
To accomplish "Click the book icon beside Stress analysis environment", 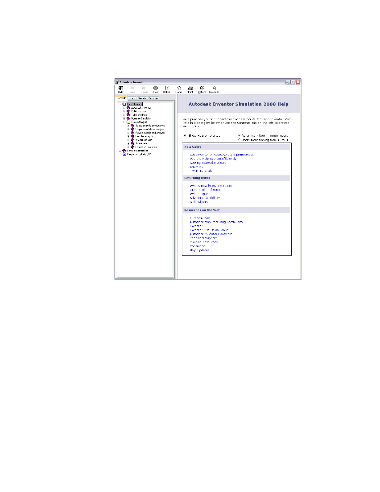I will 132,126.
